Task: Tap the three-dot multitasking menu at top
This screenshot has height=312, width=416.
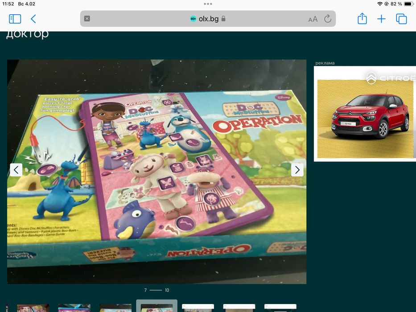Action: pyautogui.click(x=208, y=4)
